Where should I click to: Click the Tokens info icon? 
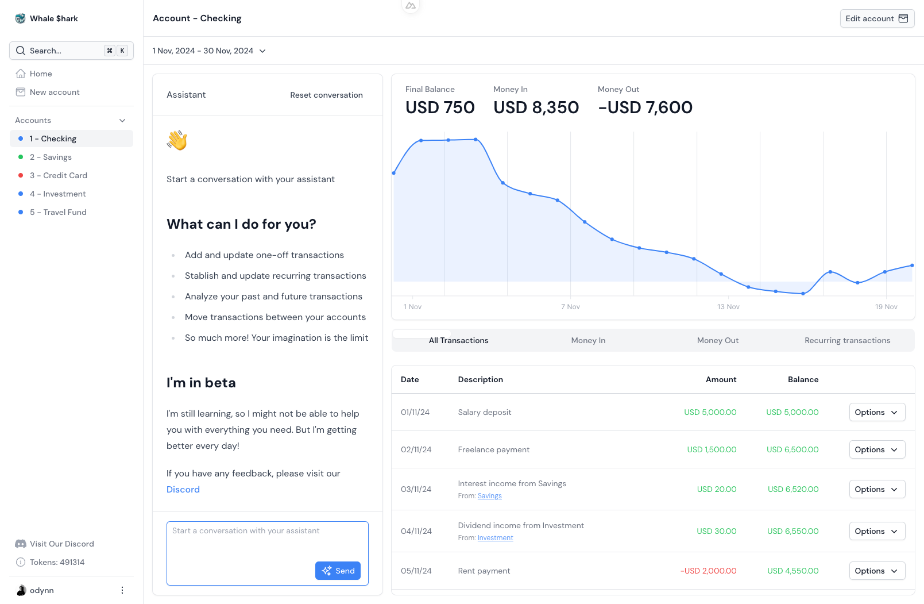tap(21, 562)
